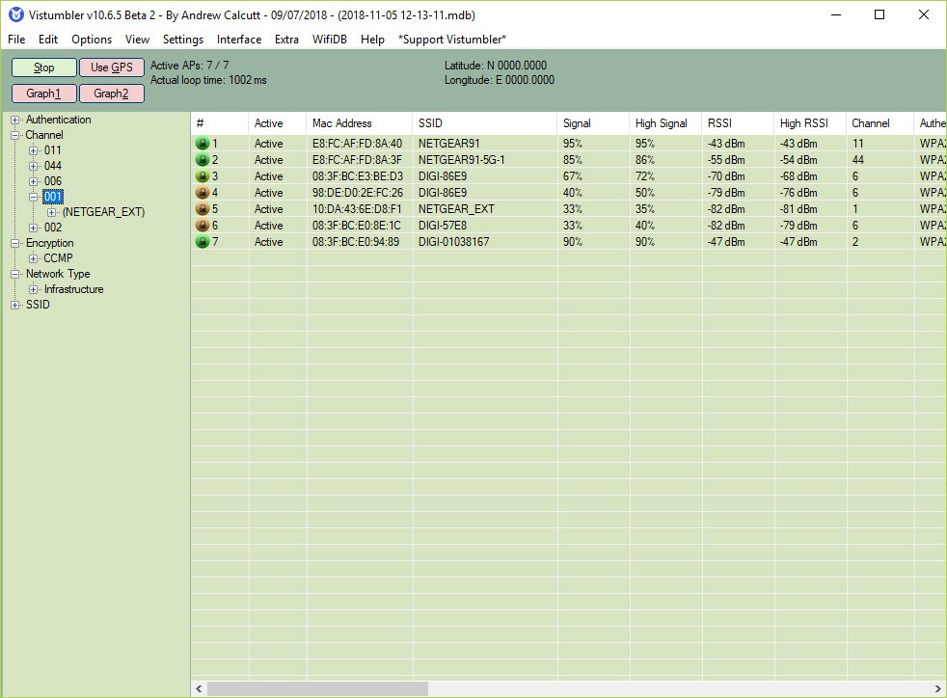Open the Extra menu

coord(286,40)
